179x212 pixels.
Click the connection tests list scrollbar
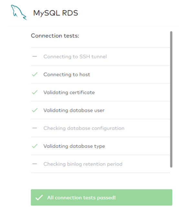point(171,99)
